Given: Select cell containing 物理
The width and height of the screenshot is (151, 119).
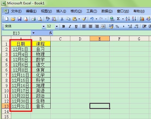Looking at the screenshot, I should (40, 54).
